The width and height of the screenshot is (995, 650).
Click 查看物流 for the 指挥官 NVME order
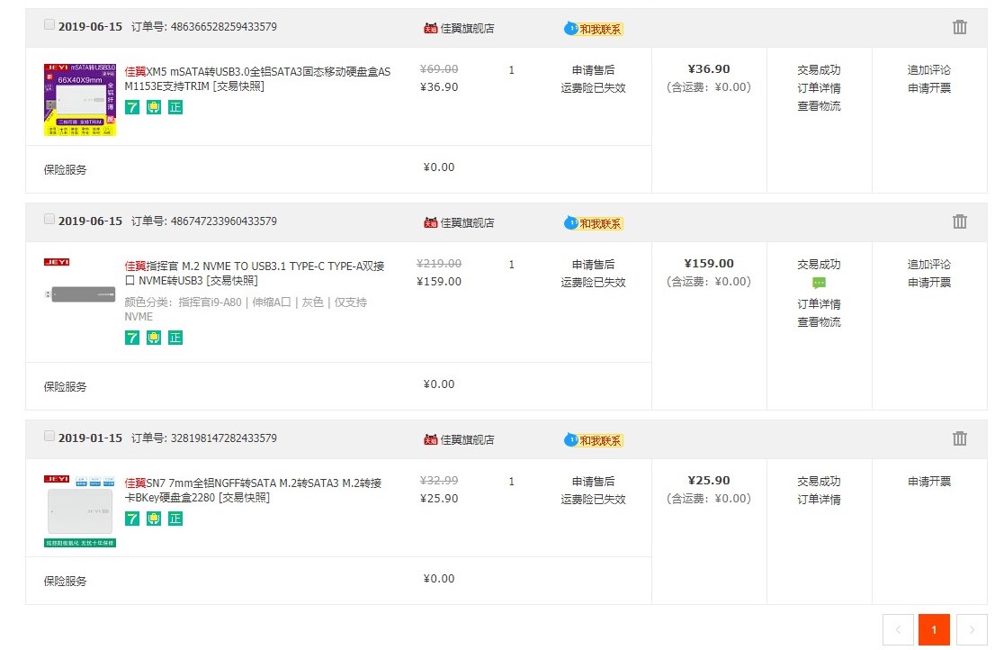tap(820, 321)
